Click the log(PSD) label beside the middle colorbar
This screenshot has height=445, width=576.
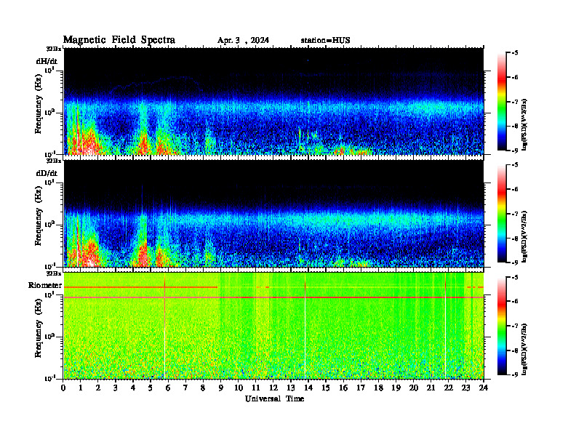[524, 236]
